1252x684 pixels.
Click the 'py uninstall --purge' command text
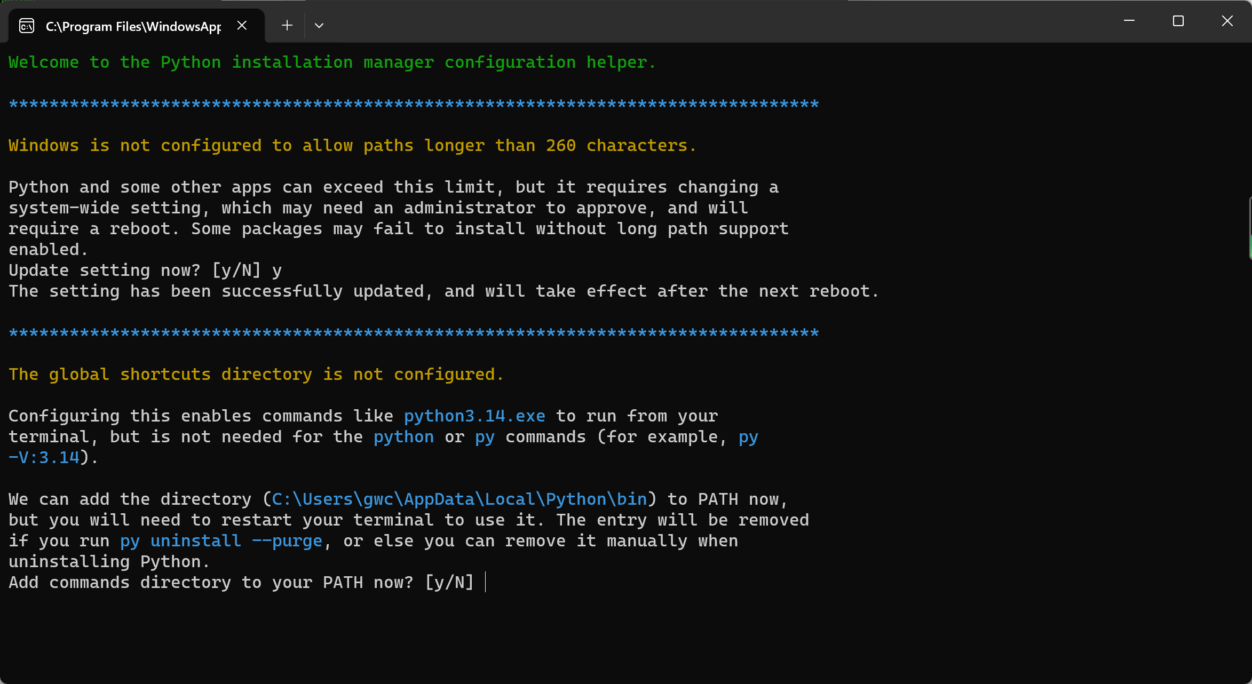point(221,540)
